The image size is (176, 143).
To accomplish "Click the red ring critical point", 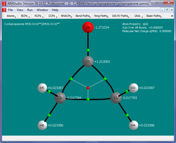I will [x=88, y=88].
